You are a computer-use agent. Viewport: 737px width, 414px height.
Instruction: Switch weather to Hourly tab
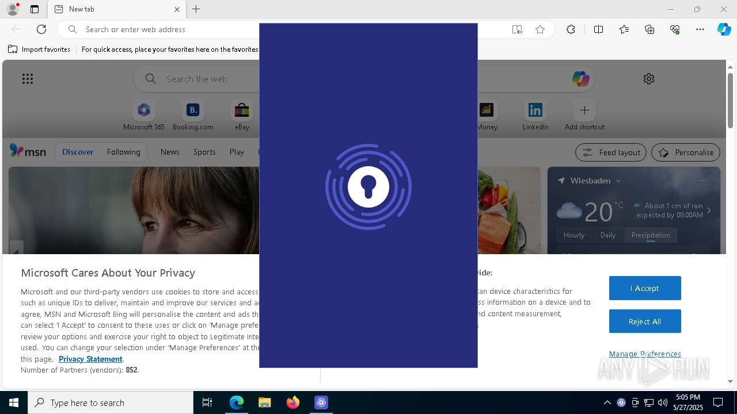[574, 235]
